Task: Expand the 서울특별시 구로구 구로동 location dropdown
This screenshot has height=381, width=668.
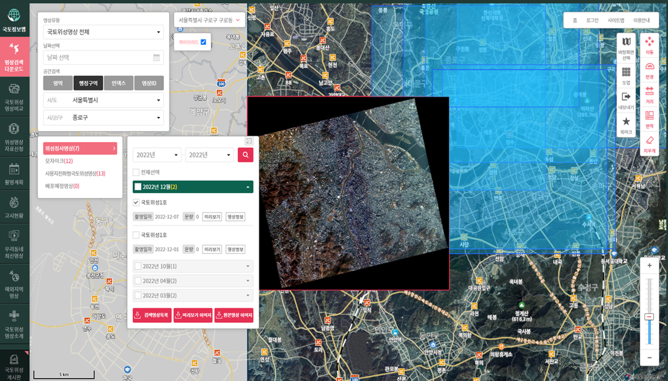Action: (x=209, y=20)
